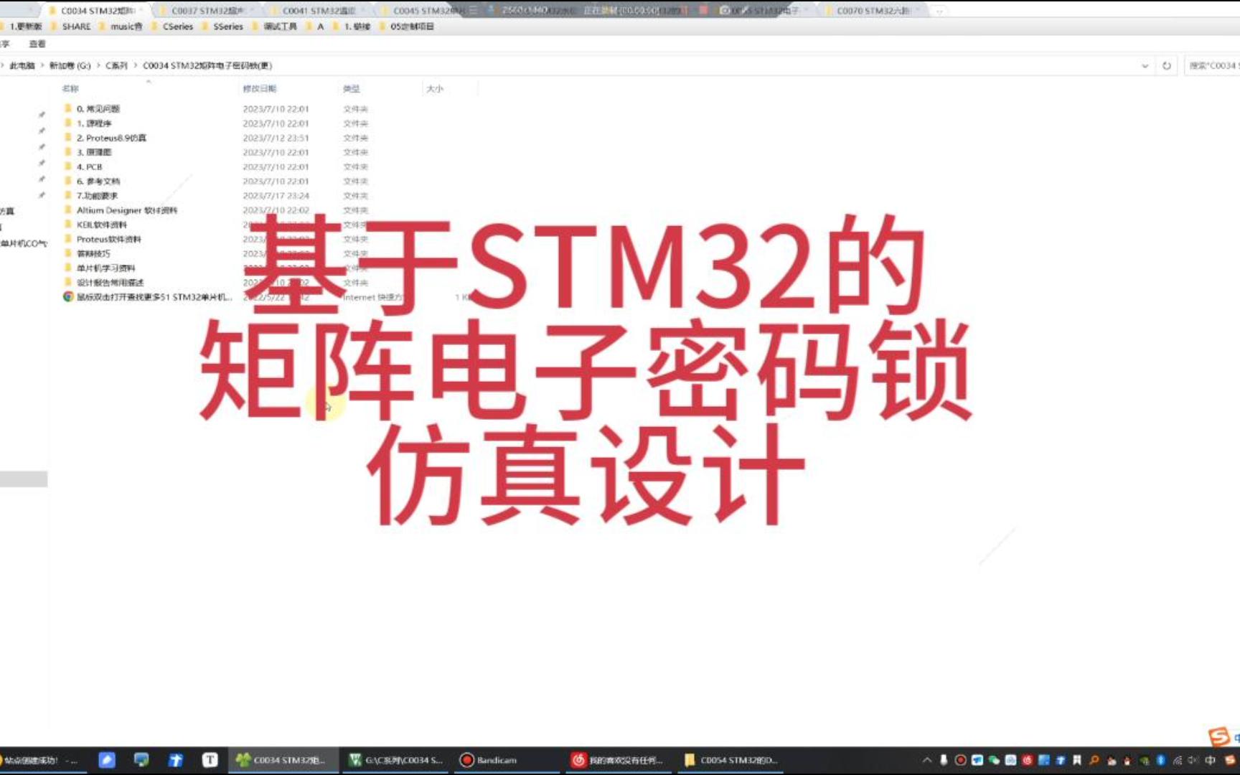Expand the chevron after 'C系列' in path
This screenshot has height=775, width=1240.
135,65
